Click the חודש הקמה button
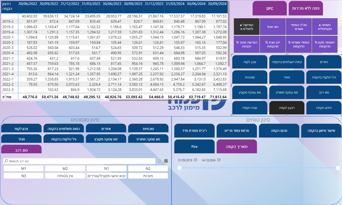This screenshot has width=342, height=205. [x=324, y=108]
